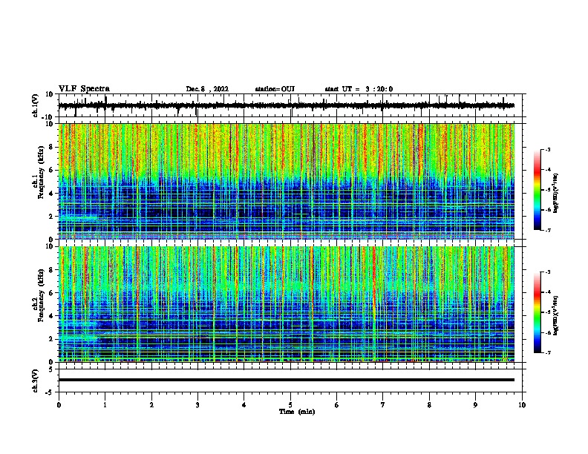Click the "VLF Spectra" title text

click(x=84, y=89)
